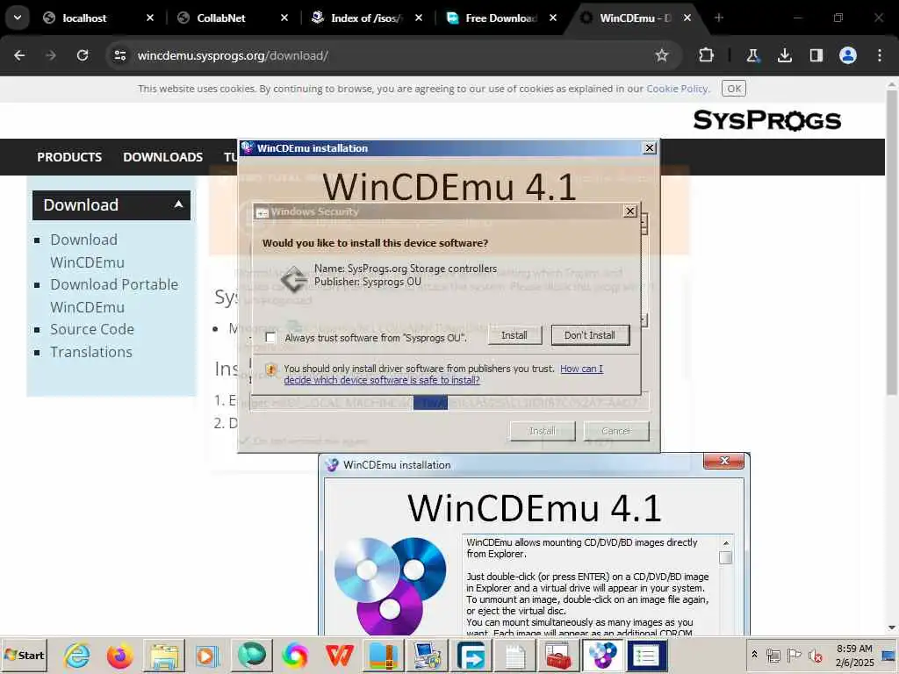Close the CollabNet tab

pos(284,18)
